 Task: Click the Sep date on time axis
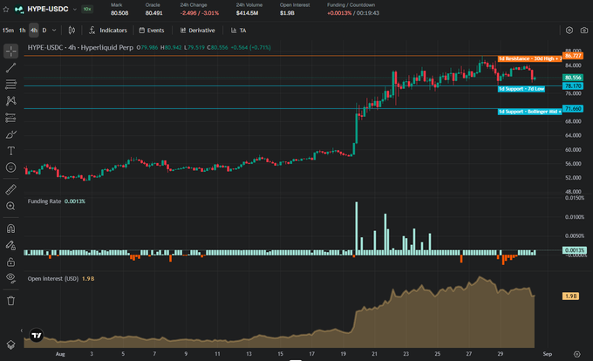click(x=548, y=354)
